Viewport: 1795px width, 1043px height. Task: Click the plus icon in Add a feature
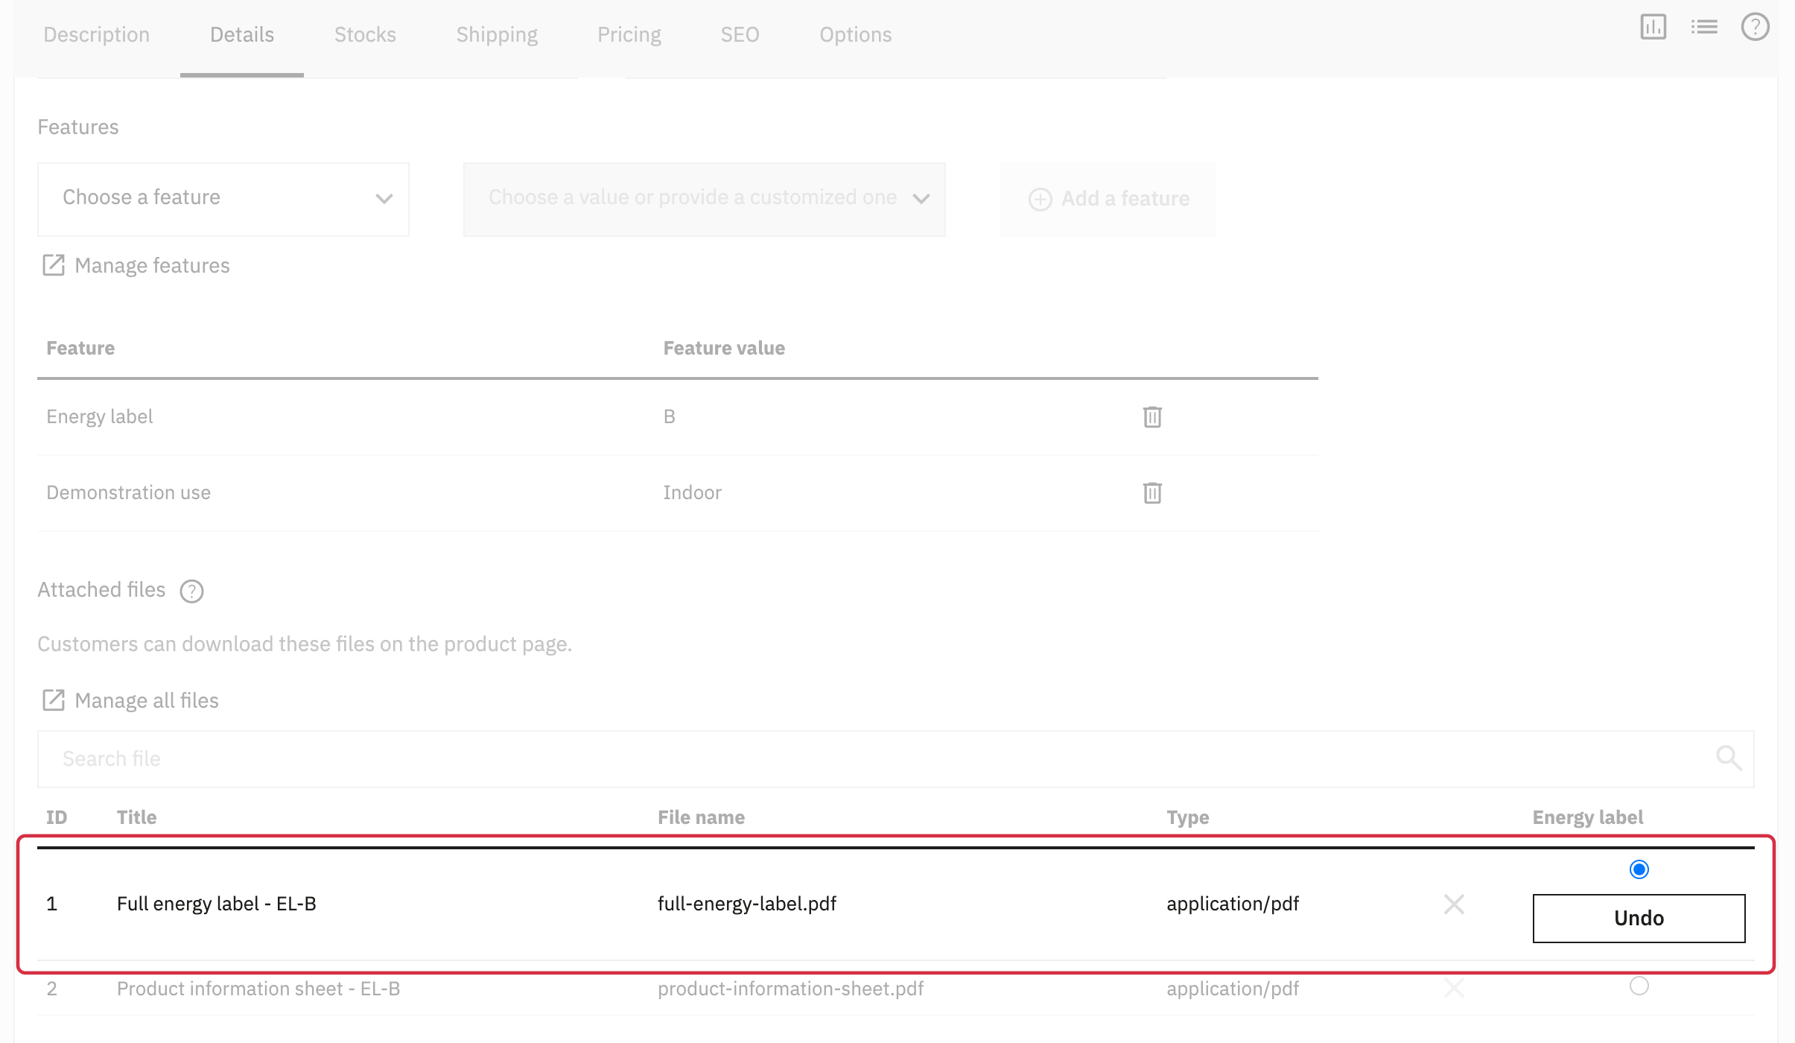1040,199
